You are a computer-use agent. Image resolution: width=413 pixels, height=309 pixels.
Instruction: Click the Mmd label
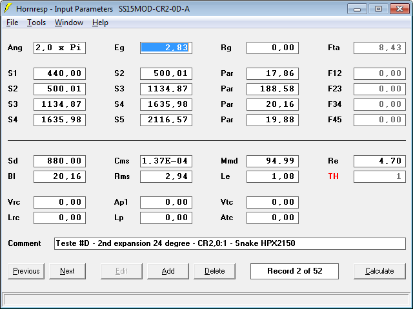coord(229,161)
